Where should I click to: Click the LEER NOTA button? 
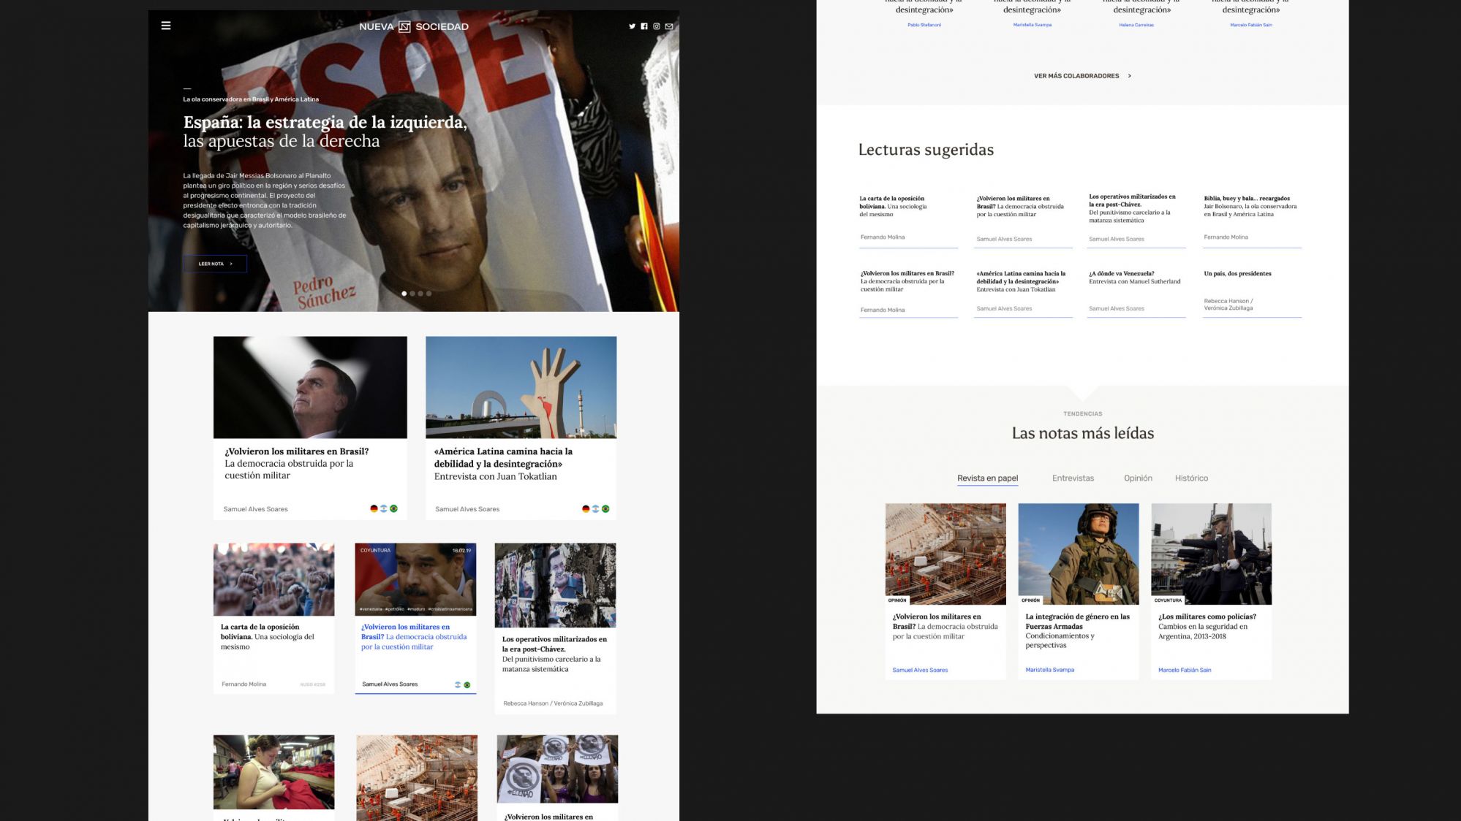point(215,264)
